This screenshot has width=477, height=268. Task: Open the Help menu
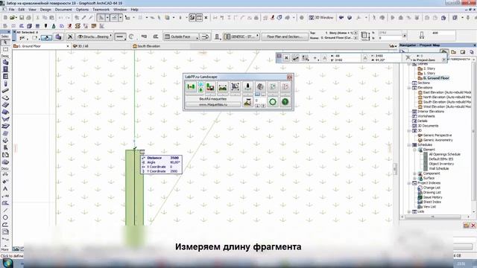tap(134, 10)
